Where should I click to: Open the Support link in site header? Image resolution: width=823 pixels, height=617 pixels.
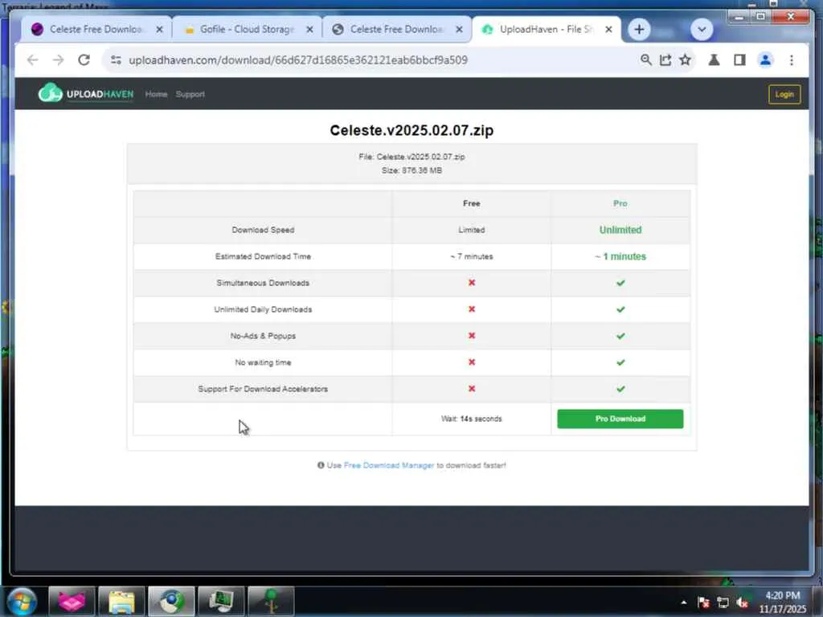pyautogui.click(x=190, y=95)
